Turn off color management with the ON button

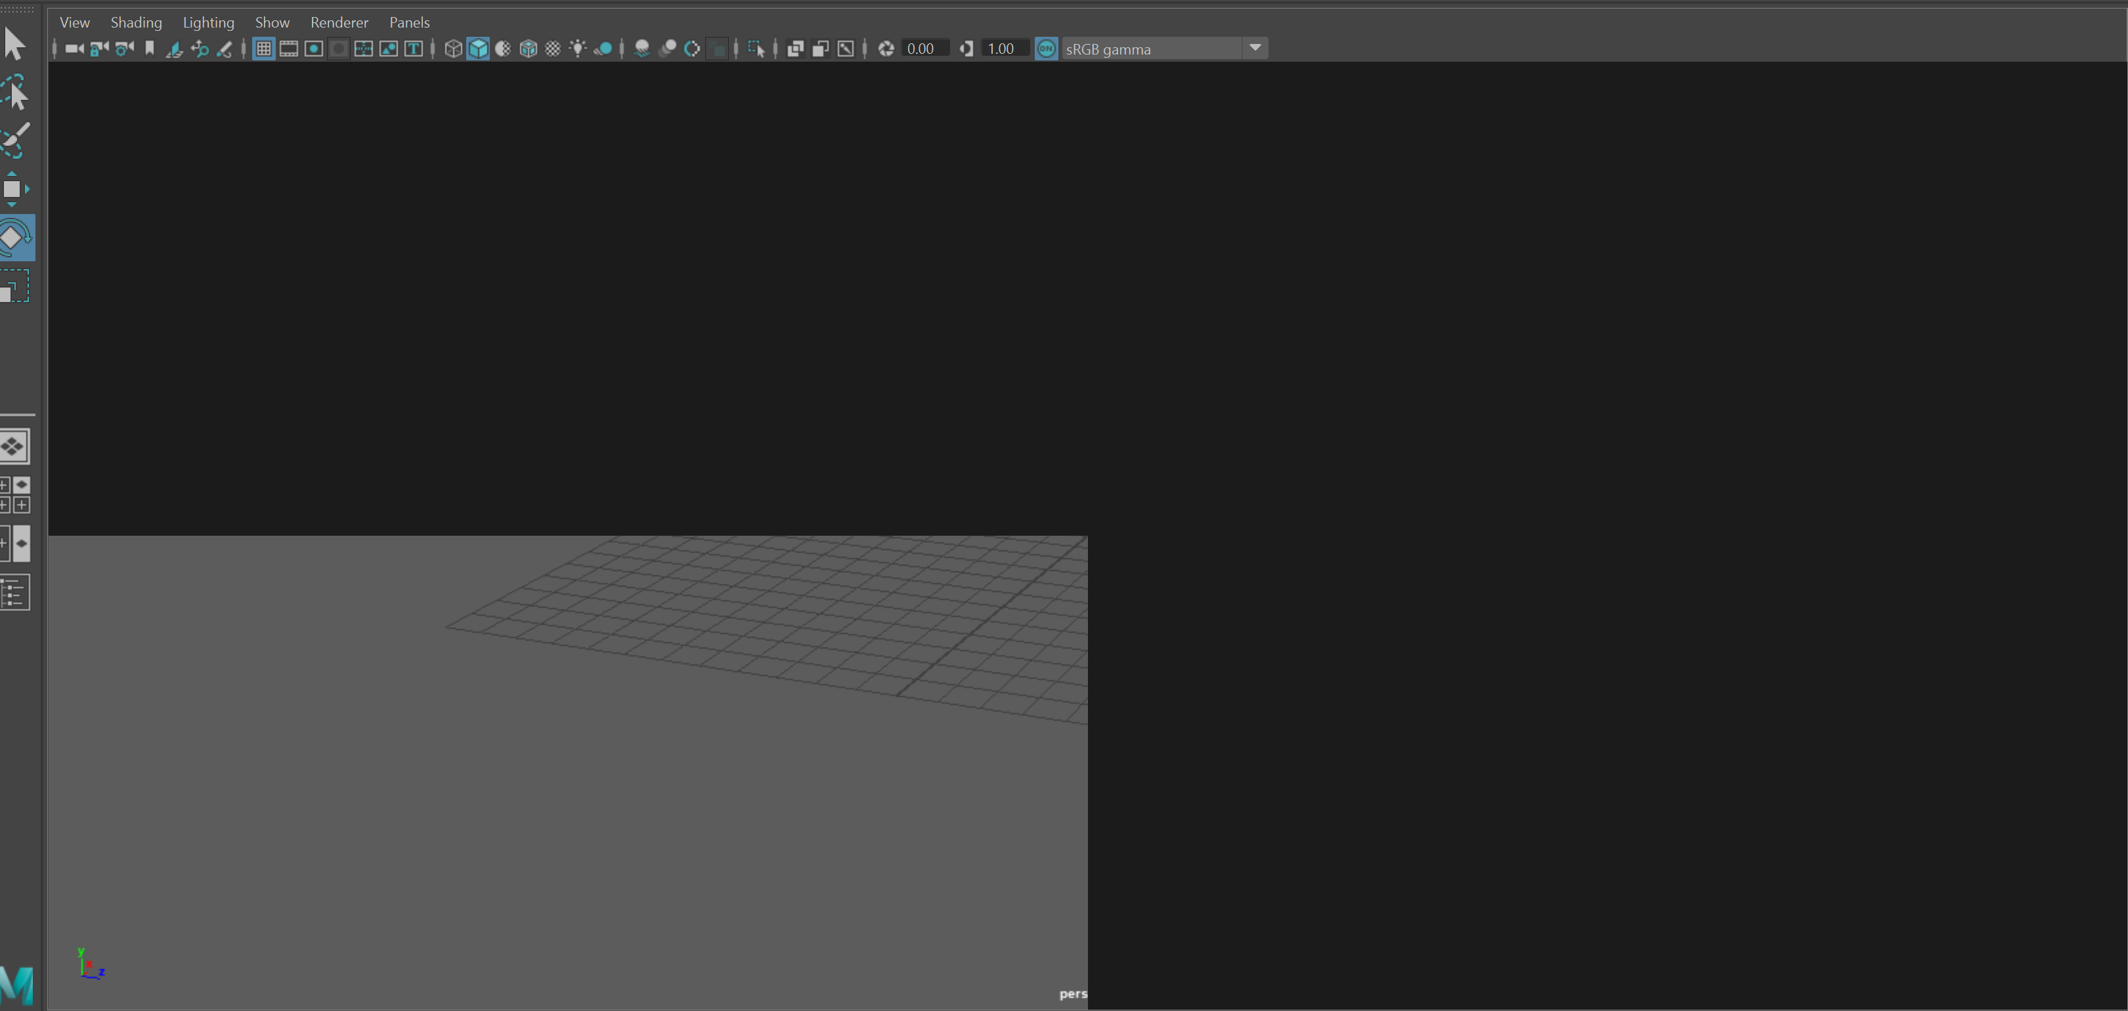pos(1046,48)
